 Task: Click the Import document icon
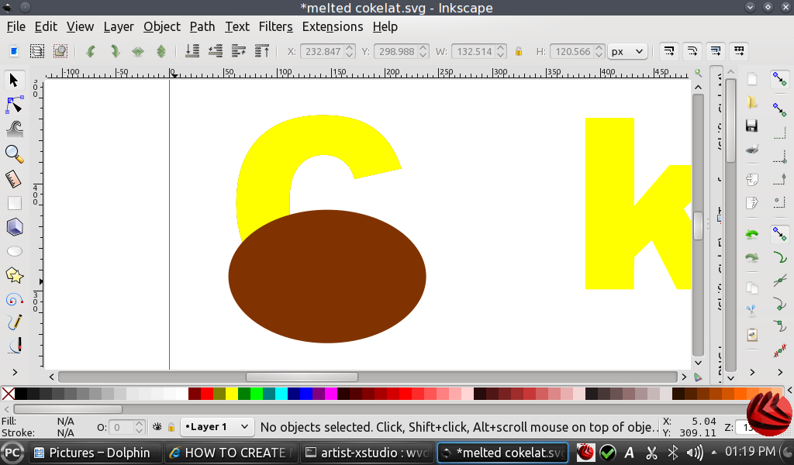click(x=752, y=179)
